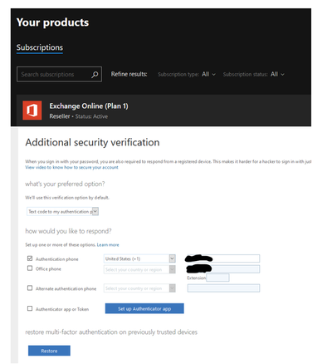Expand the Subscription type All filter
Screen dimensions: 332x364
(x=187, y=74)
